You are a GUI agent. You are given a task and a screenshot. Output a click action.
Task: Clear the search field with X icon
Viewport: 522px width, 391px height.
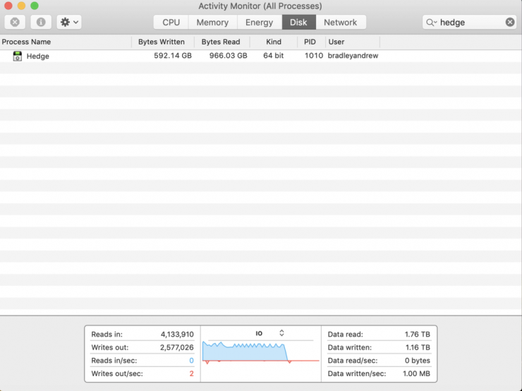point(510,22)
